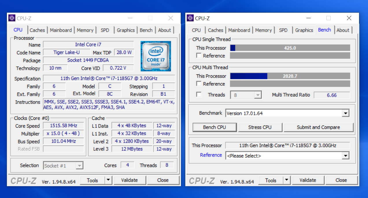Click the bottom Close button in the processor details window

[x=163, y=180]
